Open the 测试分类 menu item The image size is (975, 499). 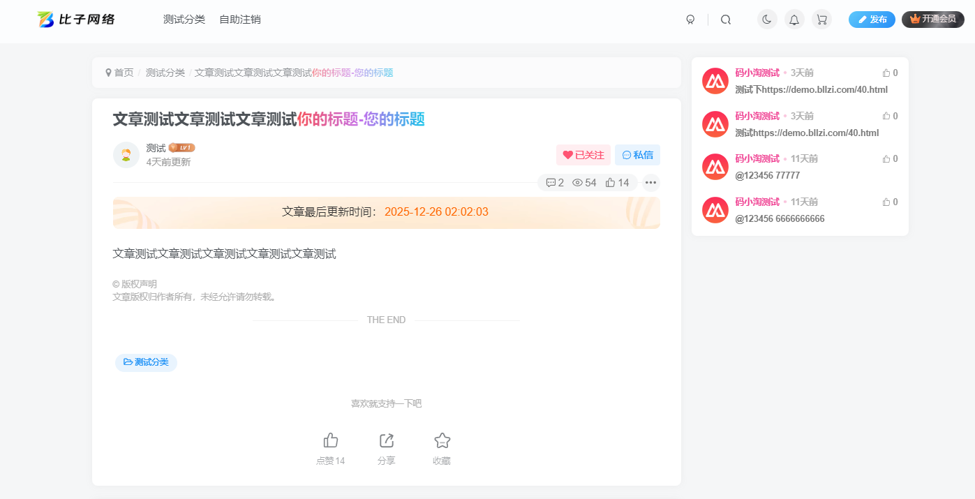184,19
